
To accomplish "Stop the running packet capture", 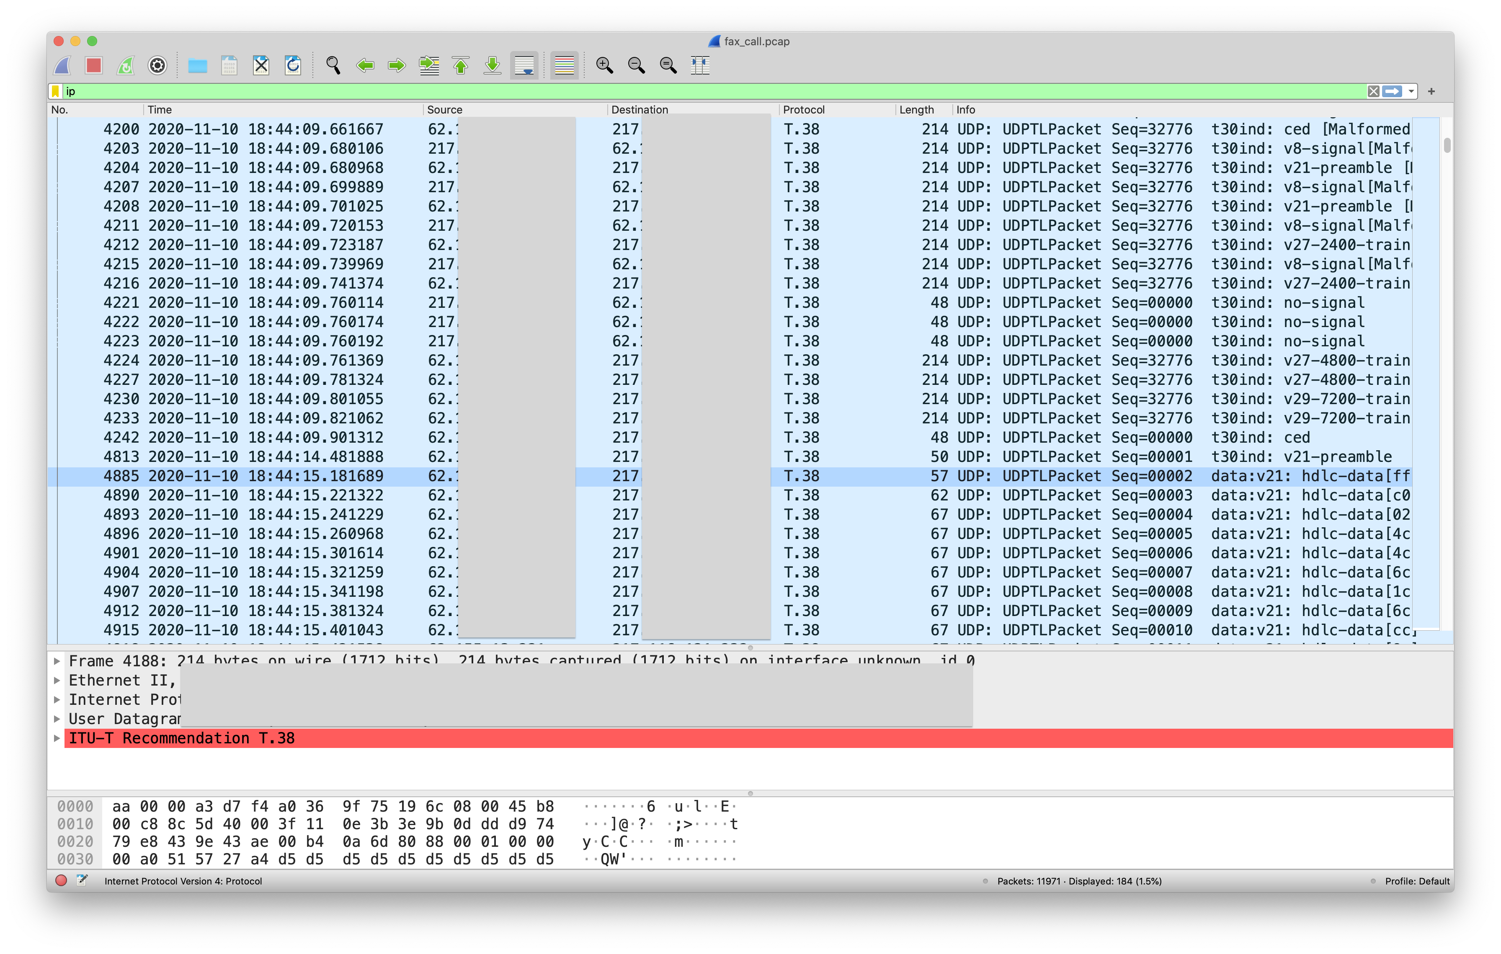I will [x=93, y=65].
